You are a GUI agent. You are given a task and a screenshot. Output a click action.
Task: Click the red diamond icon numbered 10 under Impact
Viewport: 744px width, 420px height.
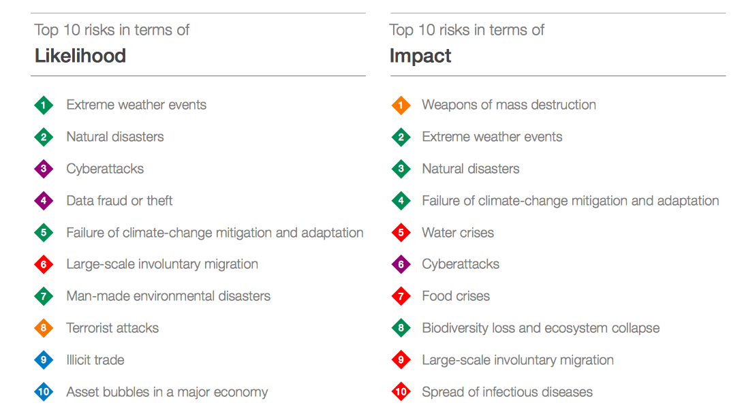401,392
